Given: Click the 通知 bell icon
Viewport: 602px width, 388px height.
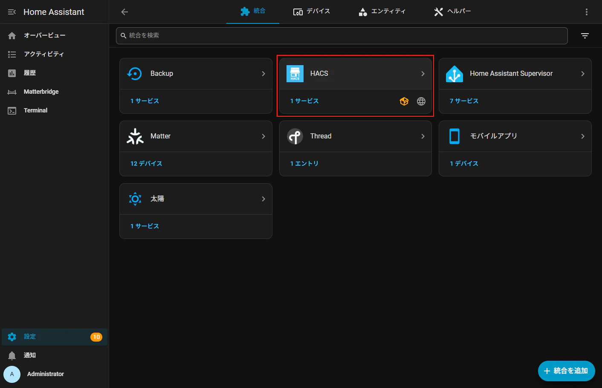Looking at the screenshot, I should 12,356.
